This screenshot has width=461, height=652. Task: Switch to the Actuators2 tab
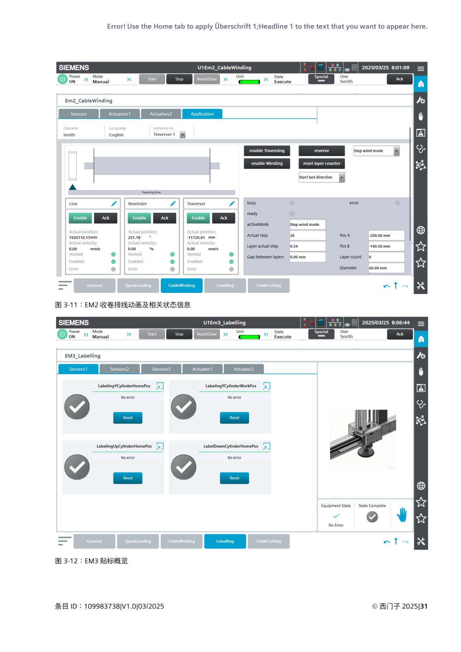click(x=161, y=114)
